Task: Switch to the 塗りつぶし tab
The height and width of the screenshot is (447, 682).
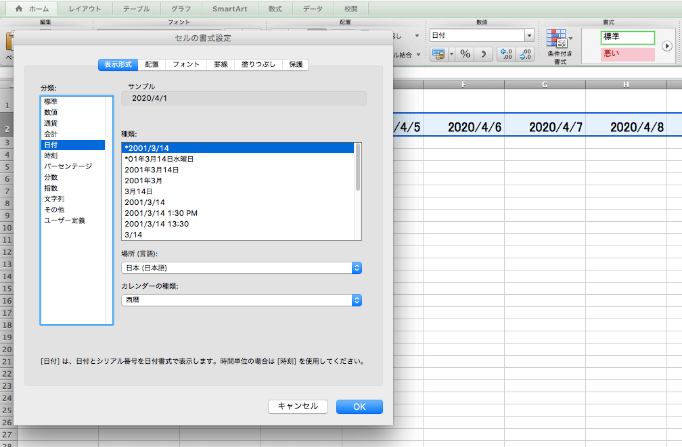Action: coord(258,64)
